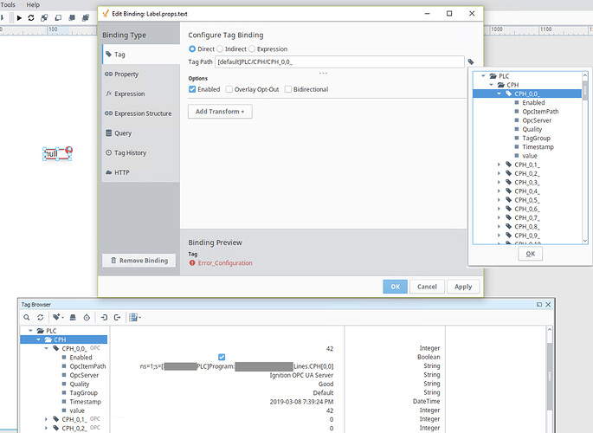Click the stamp-shaped icon in Tag Browser toolbar

[x=73, y=318]
